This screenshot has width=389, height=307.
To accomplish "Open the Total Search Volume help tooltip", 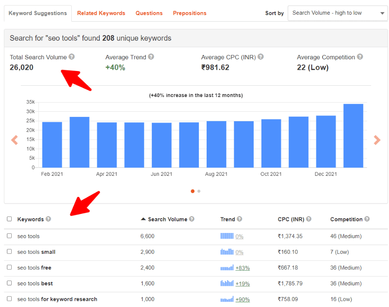I will (72, 57).
